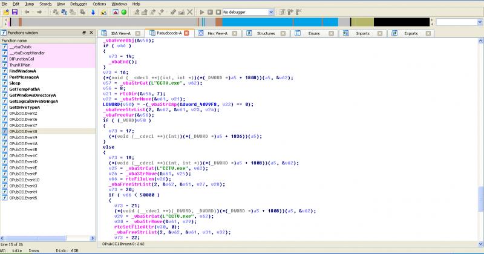Screen dimensions: 484x254
Task: Select OPubOIIEvent10 in the functions list
Action: 48,180
